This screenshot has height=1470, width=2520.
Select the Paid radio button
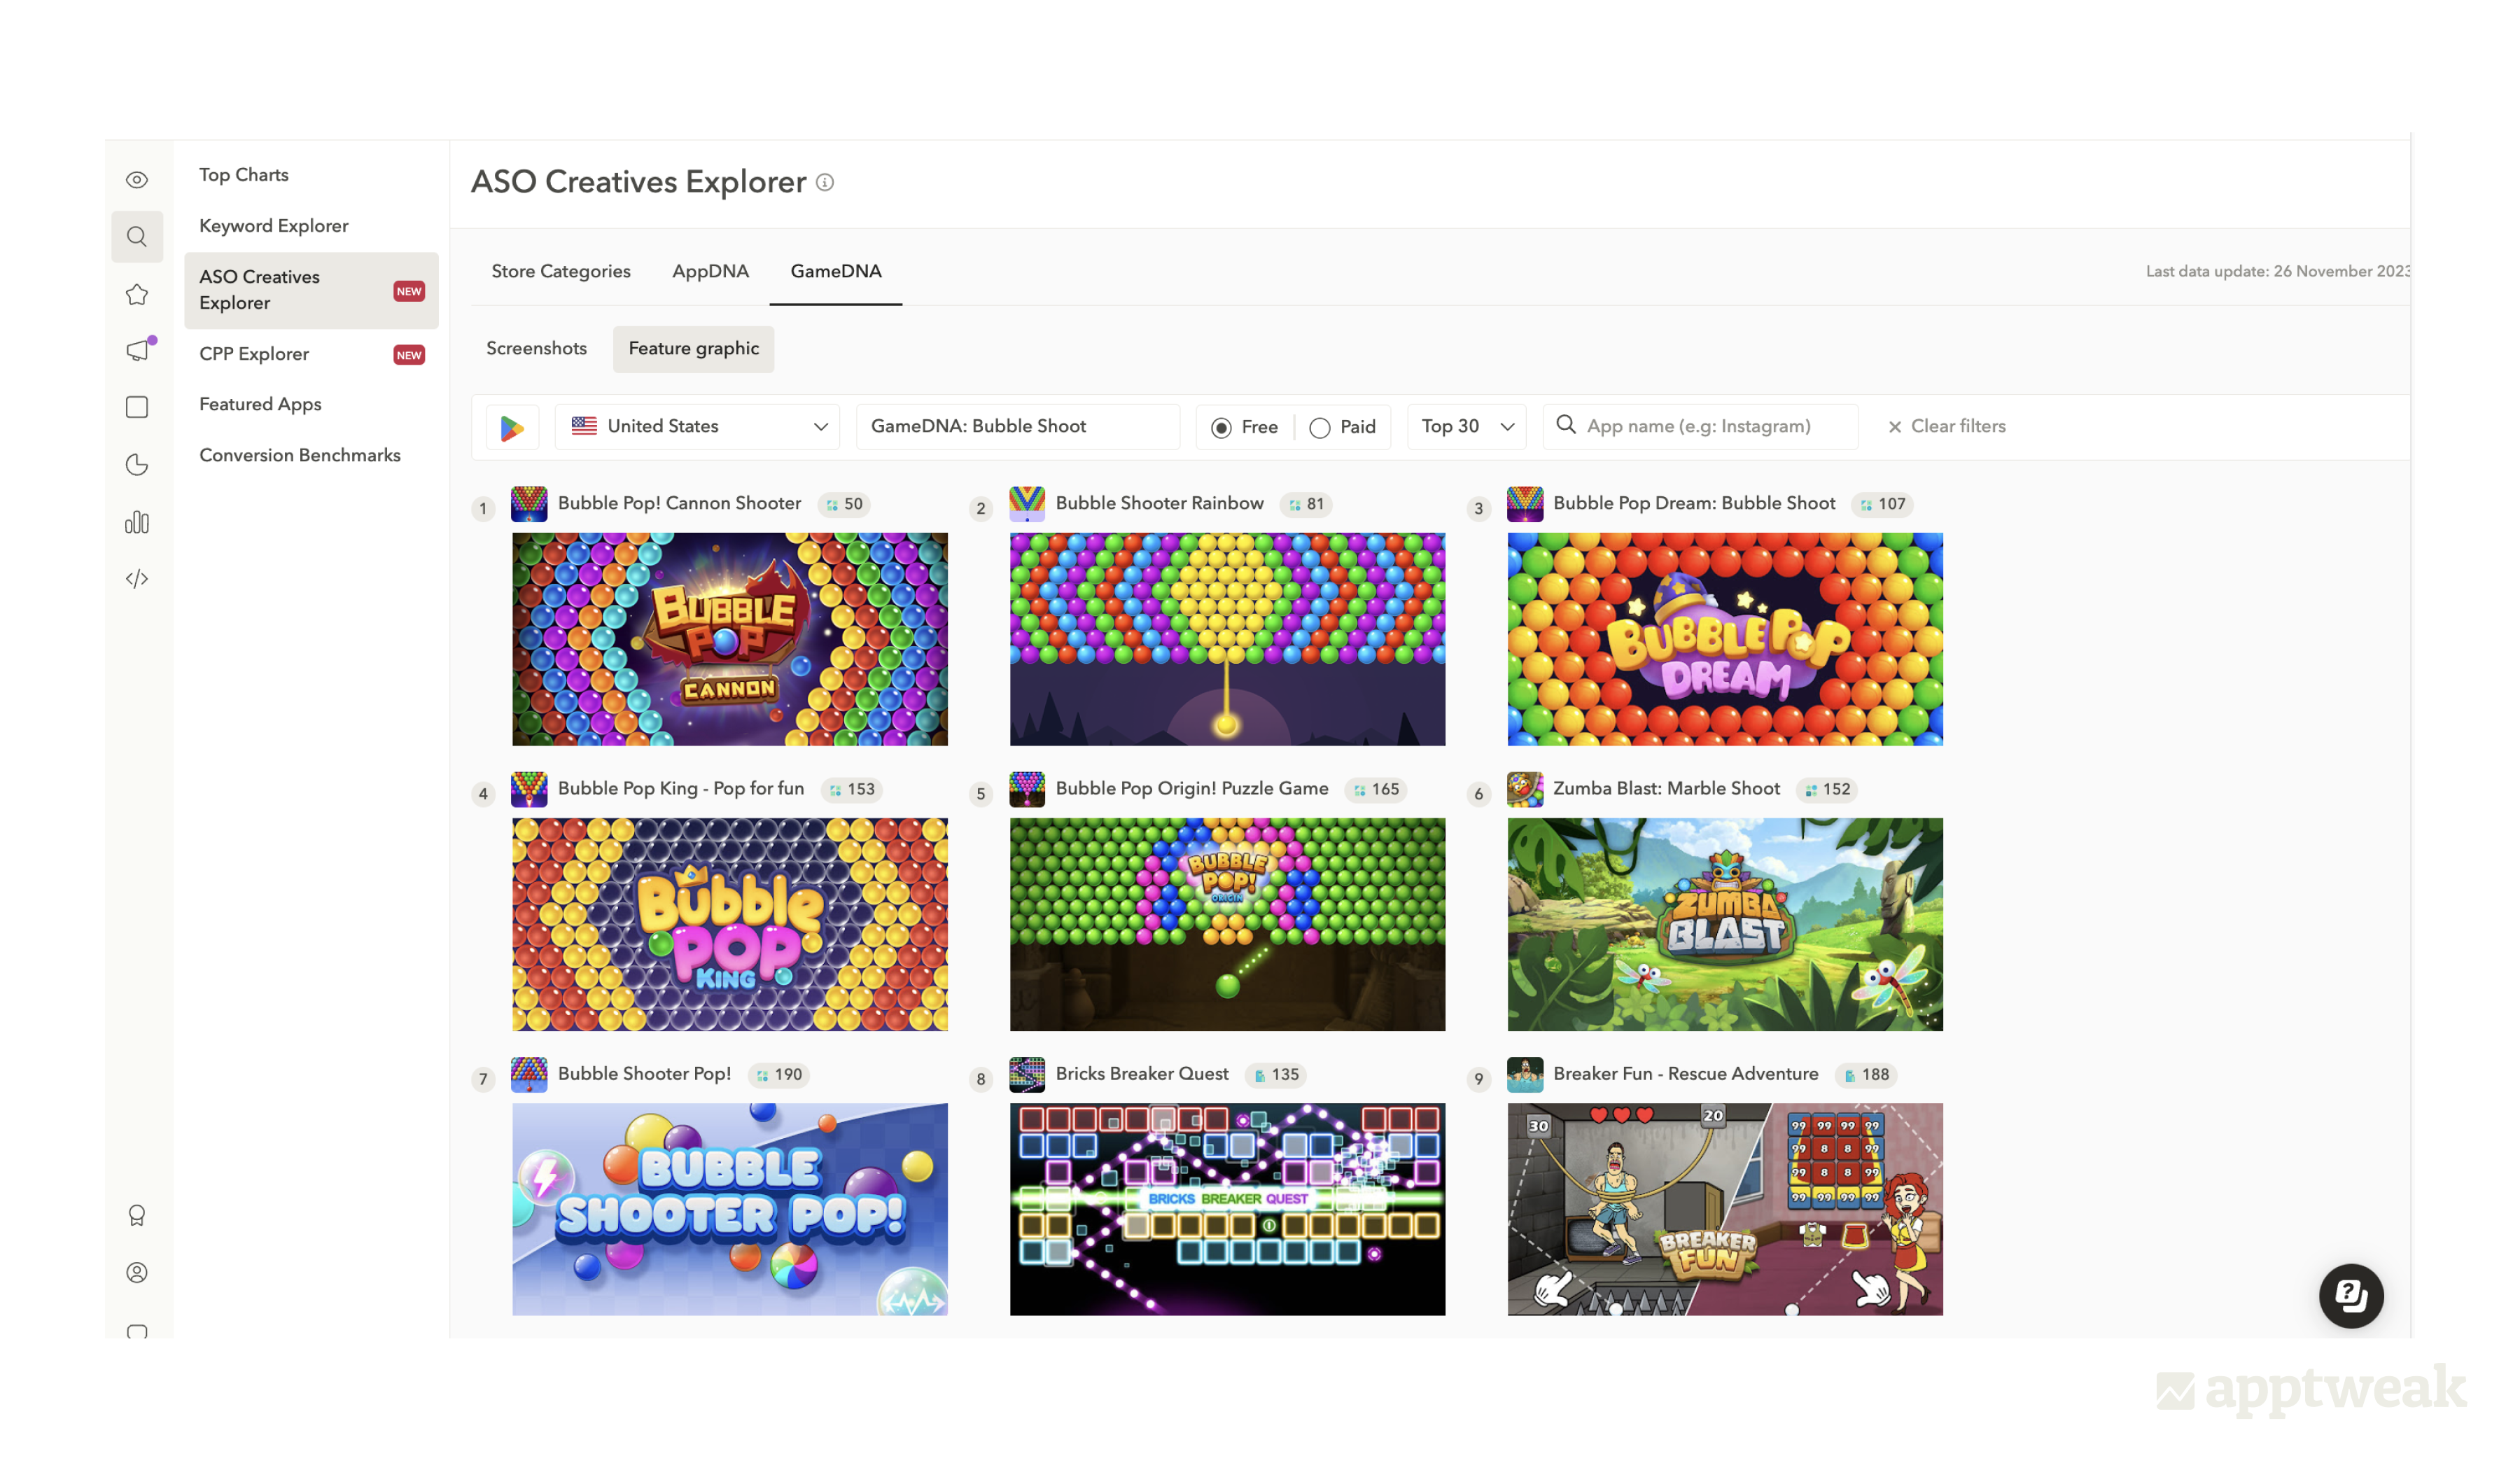tap(1319, 428)
